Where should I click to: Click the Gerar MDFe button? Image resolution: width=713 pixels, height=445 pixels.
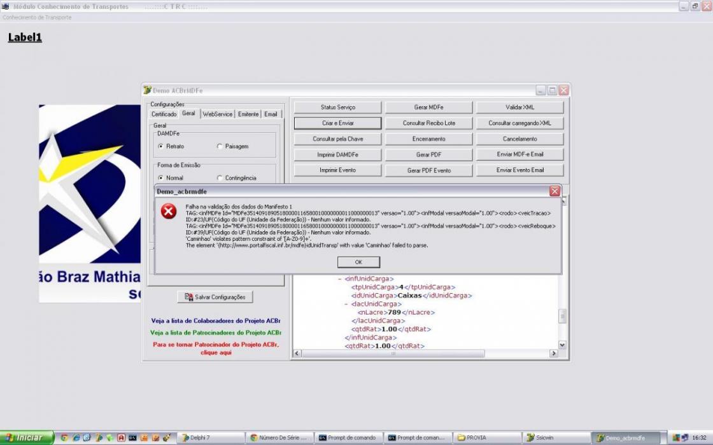coord(429,107)
